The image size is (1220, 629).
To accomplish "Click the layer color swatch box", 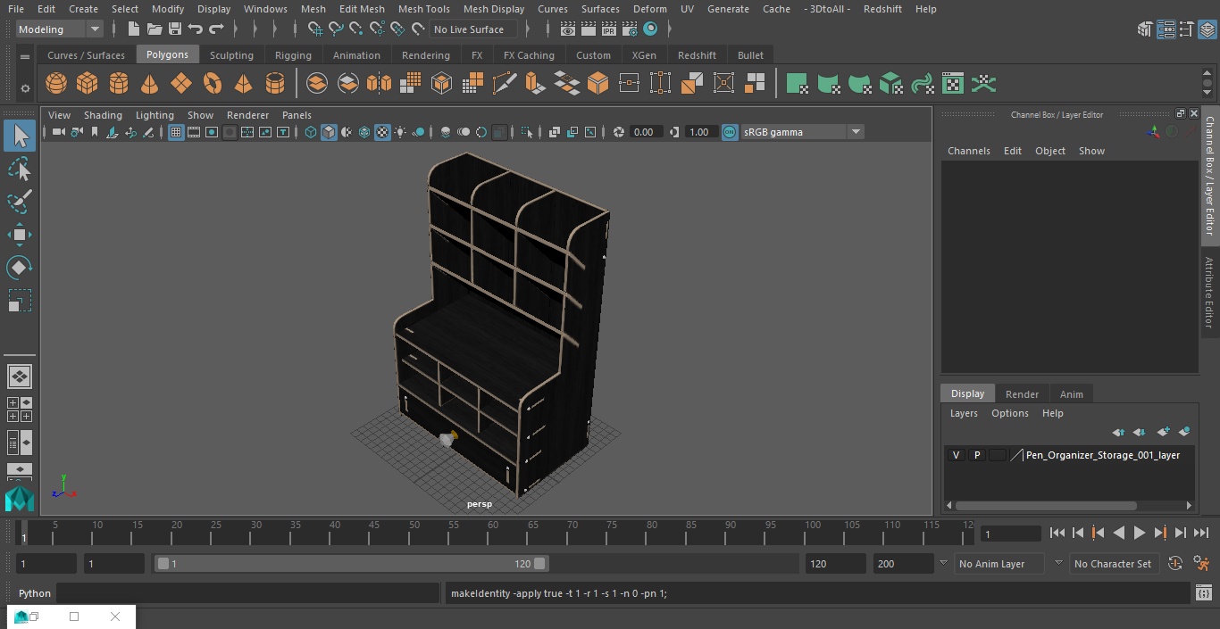I will [998, 455].
